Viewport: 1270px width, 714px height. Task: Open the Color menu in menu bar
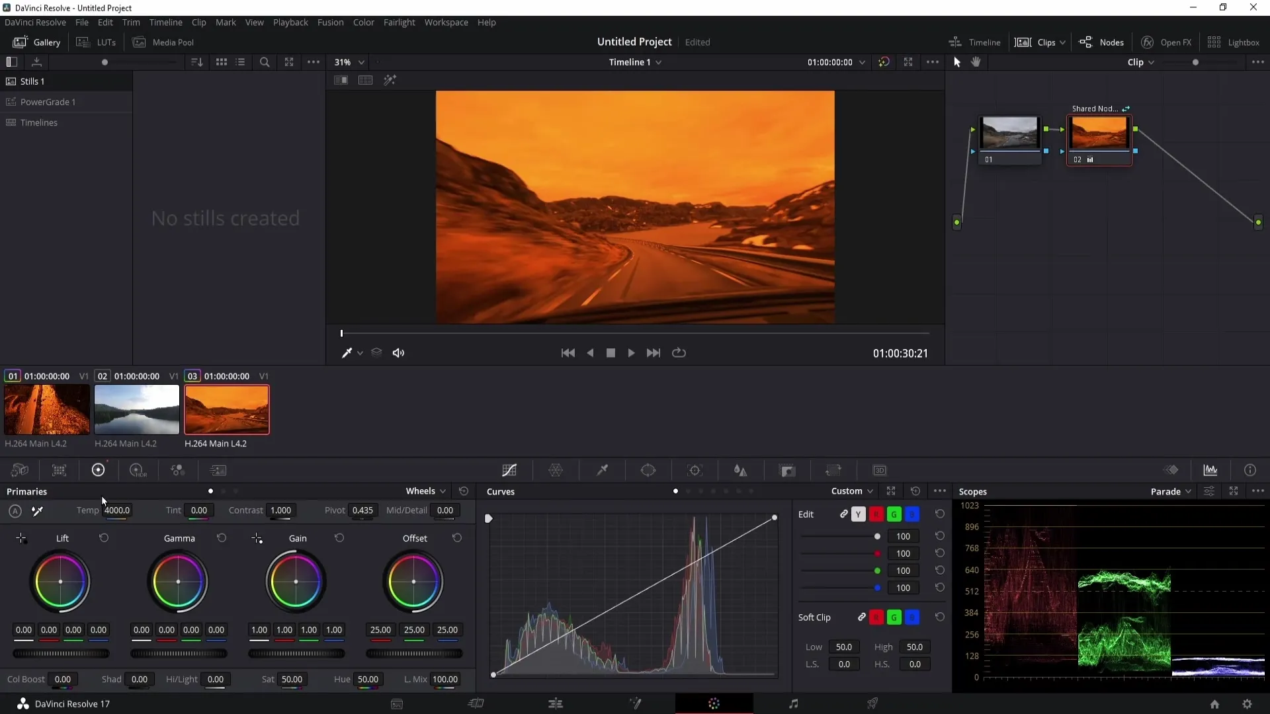tap(364, 22)
